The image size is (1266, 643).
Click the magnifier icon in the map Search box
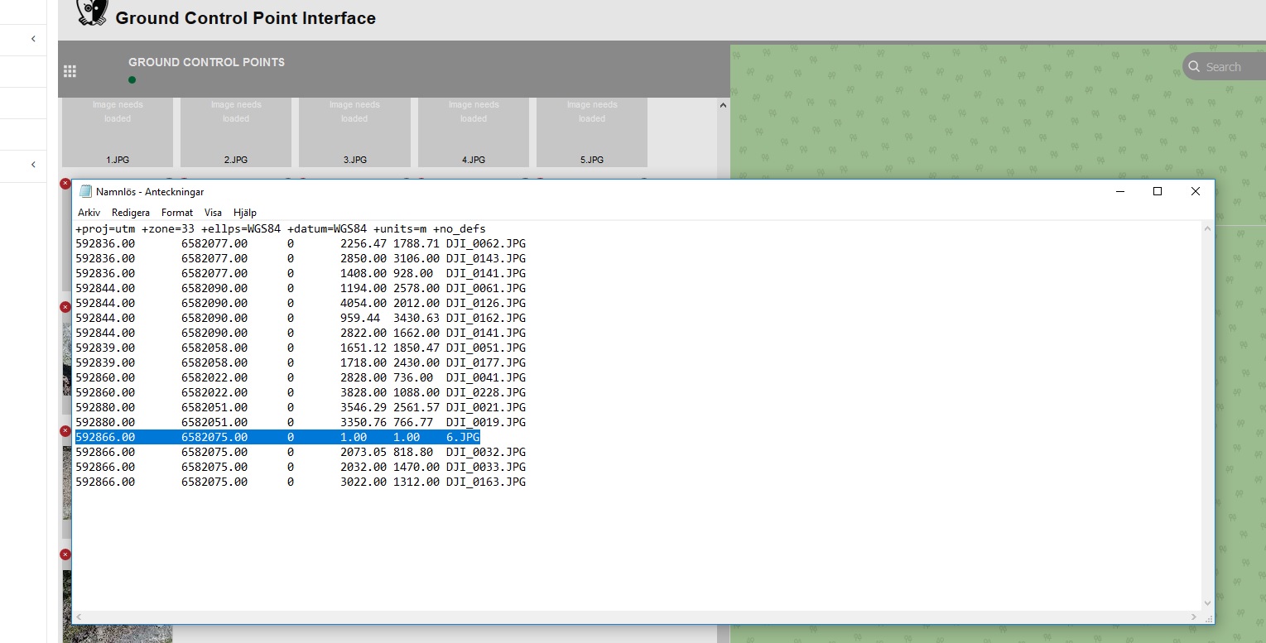click(x=1193, y=66)
